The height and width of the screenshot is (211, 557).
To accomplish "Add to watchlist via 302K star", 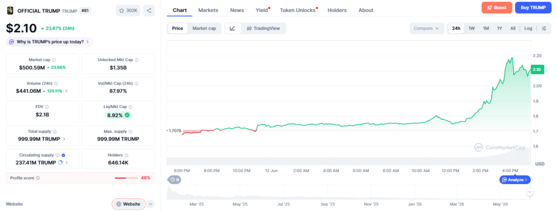I will (128, 10).
